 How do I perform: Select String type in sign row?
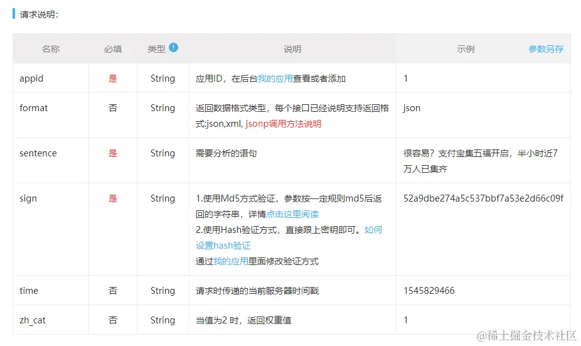[x=163, y=198]
